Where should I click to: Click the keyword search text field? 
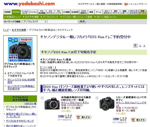coord(63,22)
